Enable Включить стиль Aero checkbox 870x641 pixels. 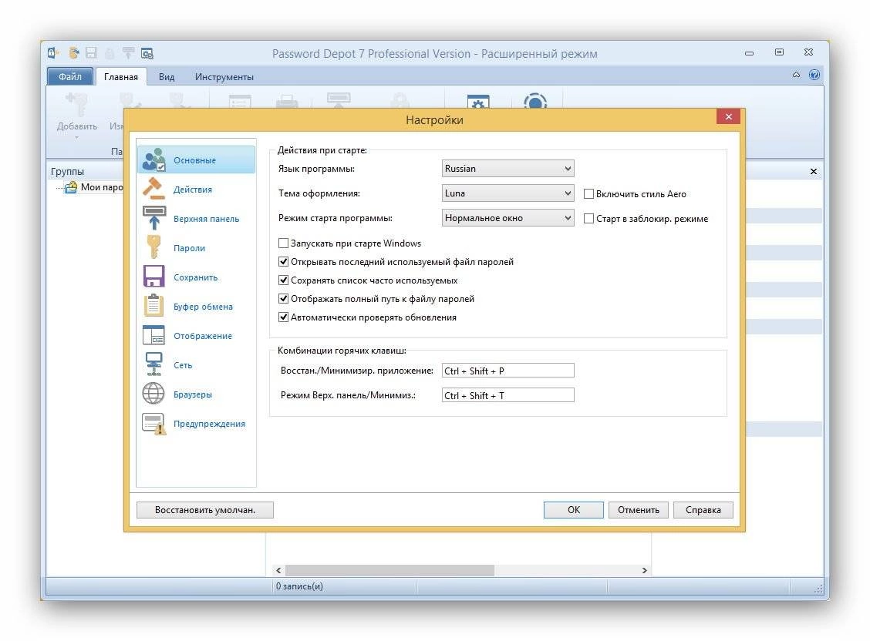tap(588, 194)
